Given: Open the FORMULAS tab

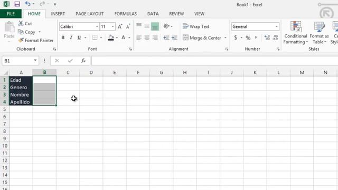Looking at the screenshot, I should pos(126,14).
